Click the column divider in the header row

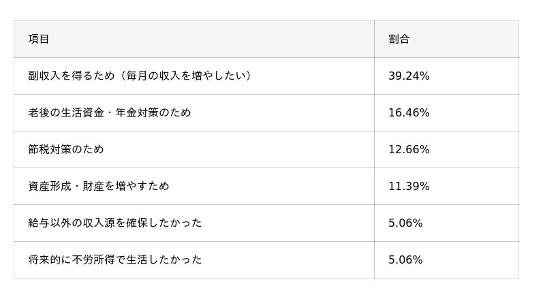(x=374, y=40)
